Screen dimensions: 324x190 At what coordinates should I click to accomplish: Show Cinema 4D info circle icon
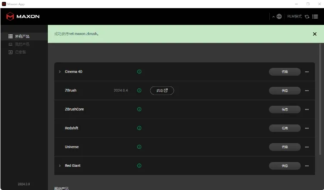(139, 71)
